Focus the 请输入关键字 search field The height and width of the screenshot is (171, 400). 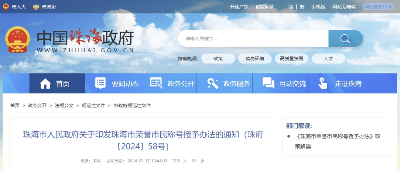tap(253, 39)
